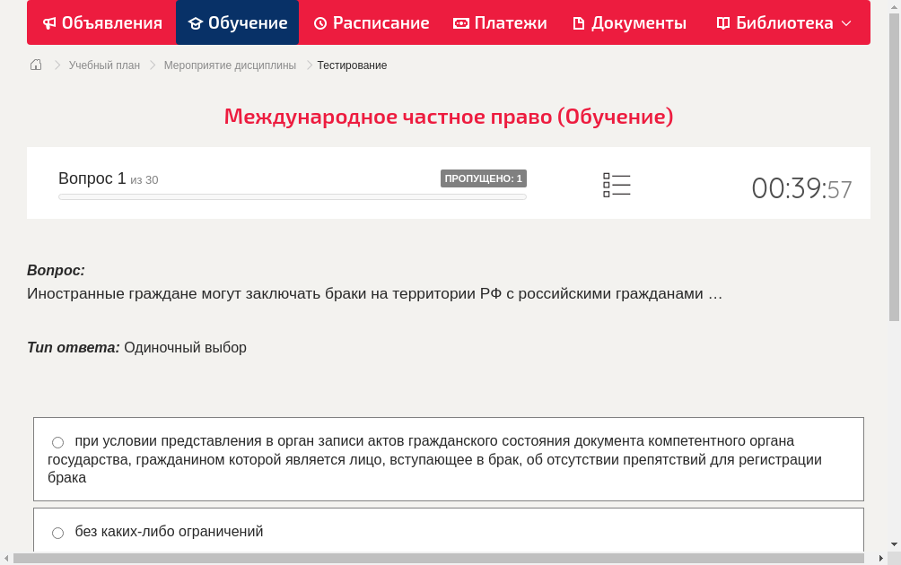Image resolution: width=901 pixels, height=565 pixels.
Task: Click the question progress bar under Вопрос 1
Action: [292, 196]
